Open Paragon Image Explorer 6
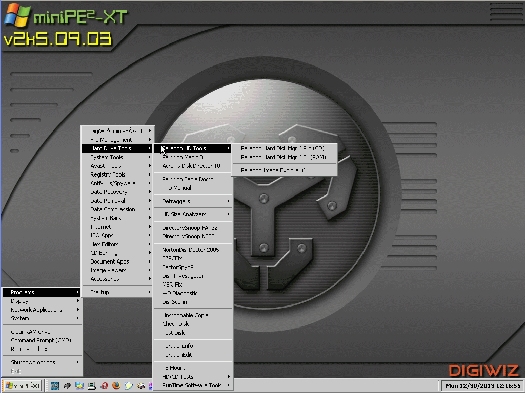Screen dimensions: 525x393 pyautogui.click(x=273, y=170)
